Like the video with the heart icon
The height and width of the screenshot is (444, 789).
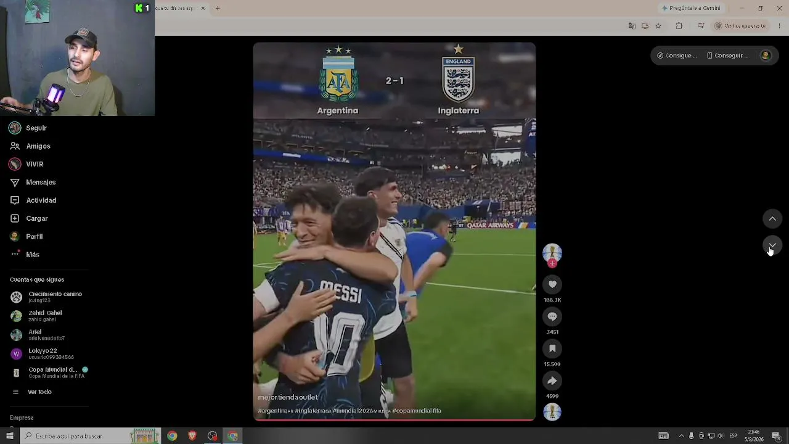click(552, 284)
